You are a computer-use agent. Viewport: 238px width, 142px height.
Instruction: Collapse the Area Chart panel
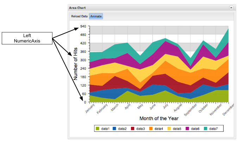(231, 7)
